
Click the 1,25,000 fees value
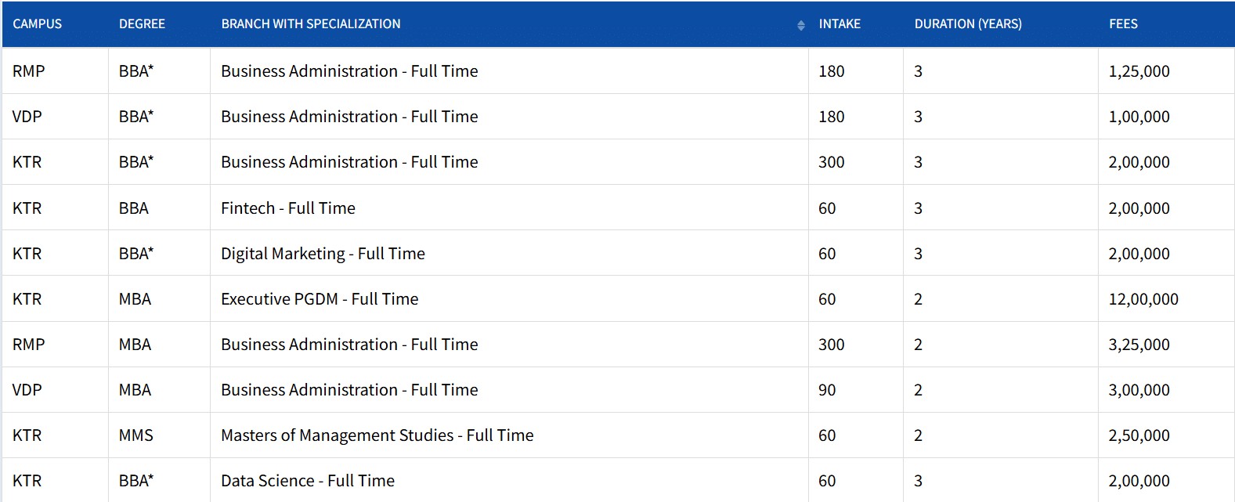[x=1139, y=71]
